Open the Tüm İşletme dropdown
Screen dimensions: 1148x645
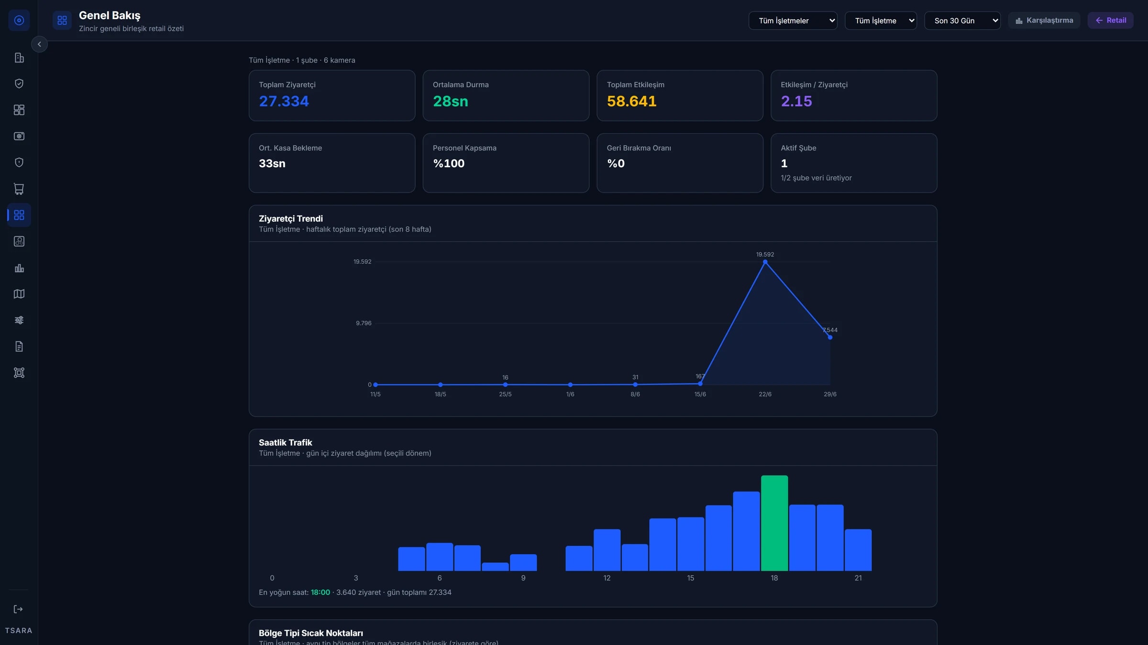pyautogui.click(x=881, y=21)
